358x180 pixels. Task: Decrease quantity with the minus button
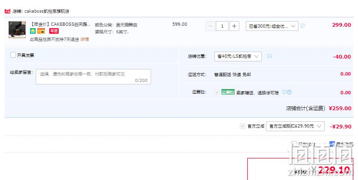(211, 26)
